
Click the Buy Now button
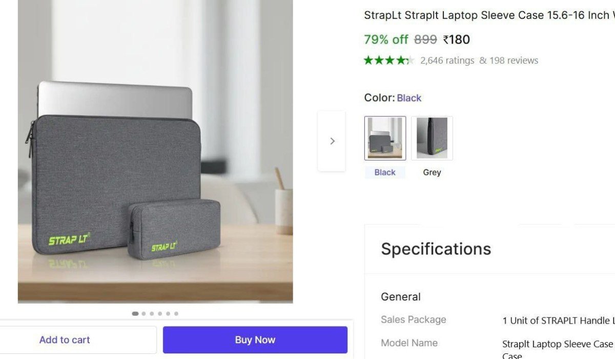click(x=255, y=340)
